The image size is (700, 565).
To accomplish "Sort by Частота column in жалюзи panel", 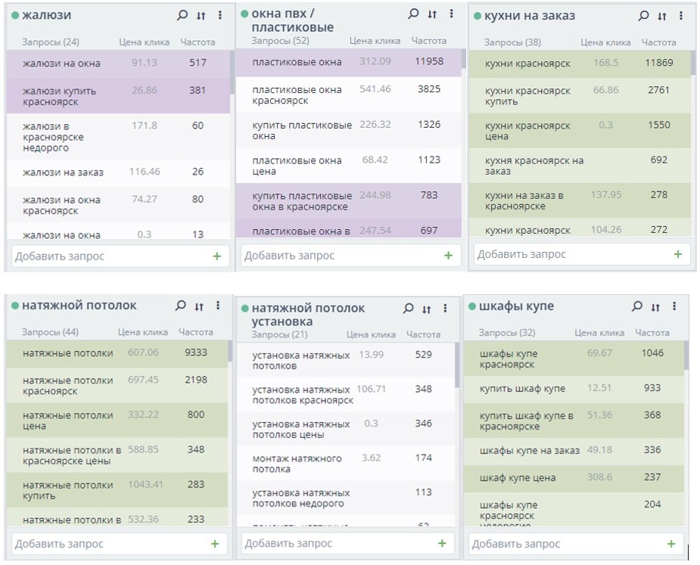I will (x=198, y=42).
